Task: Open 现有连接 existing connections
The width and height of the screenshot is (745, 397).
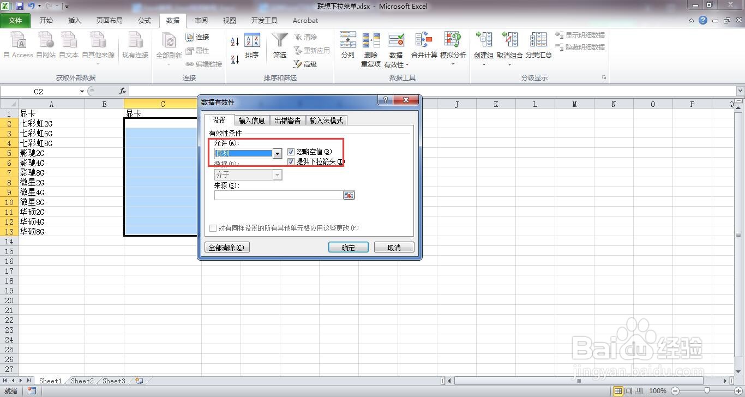Action: [x=135, y=45]
